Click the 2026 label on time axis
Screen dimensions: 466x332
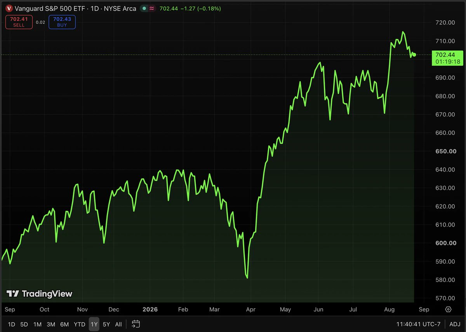tap(150, 309)
